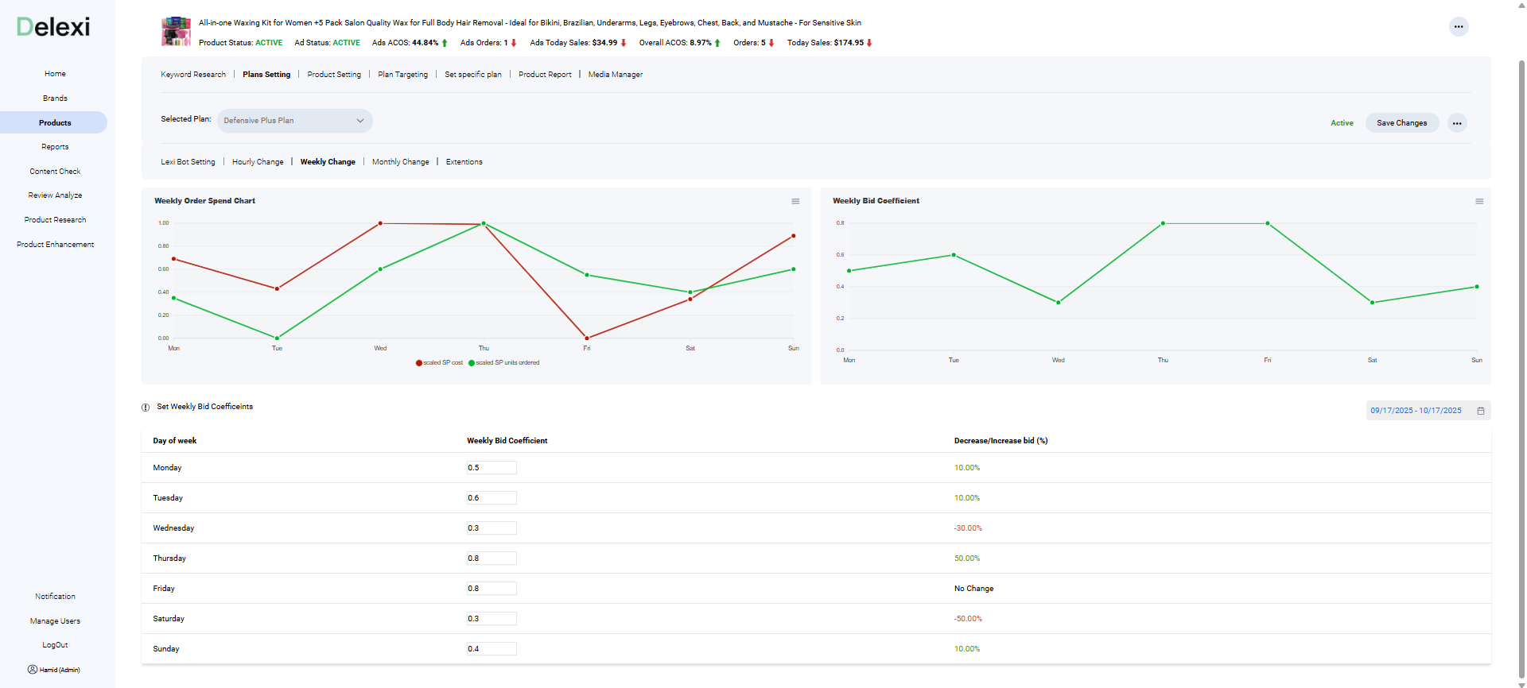Open the three-dot menu beside the product title
The height and width of the screenshot is (688, 1527).
[1458, 27]
